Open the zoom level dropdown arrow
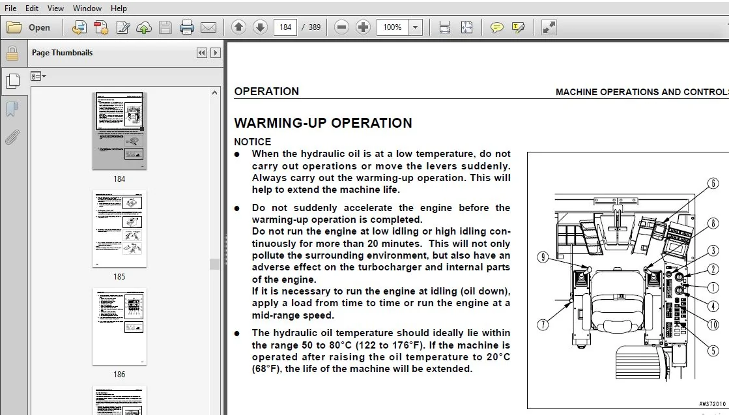Image resolution: width=729 pixels, height=415 pixels. coord(415,27)
